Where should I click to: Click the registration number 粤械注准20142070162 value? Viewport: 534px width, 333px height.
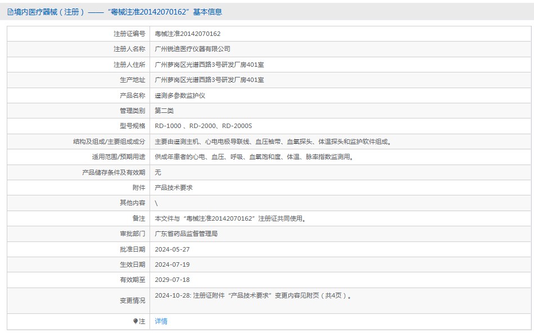(x=187, y=34)
